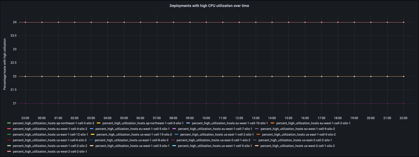Click the swatch next to us-east-1-cell-2-silo-1
419x157 pixels.
[x=176, y=135]
